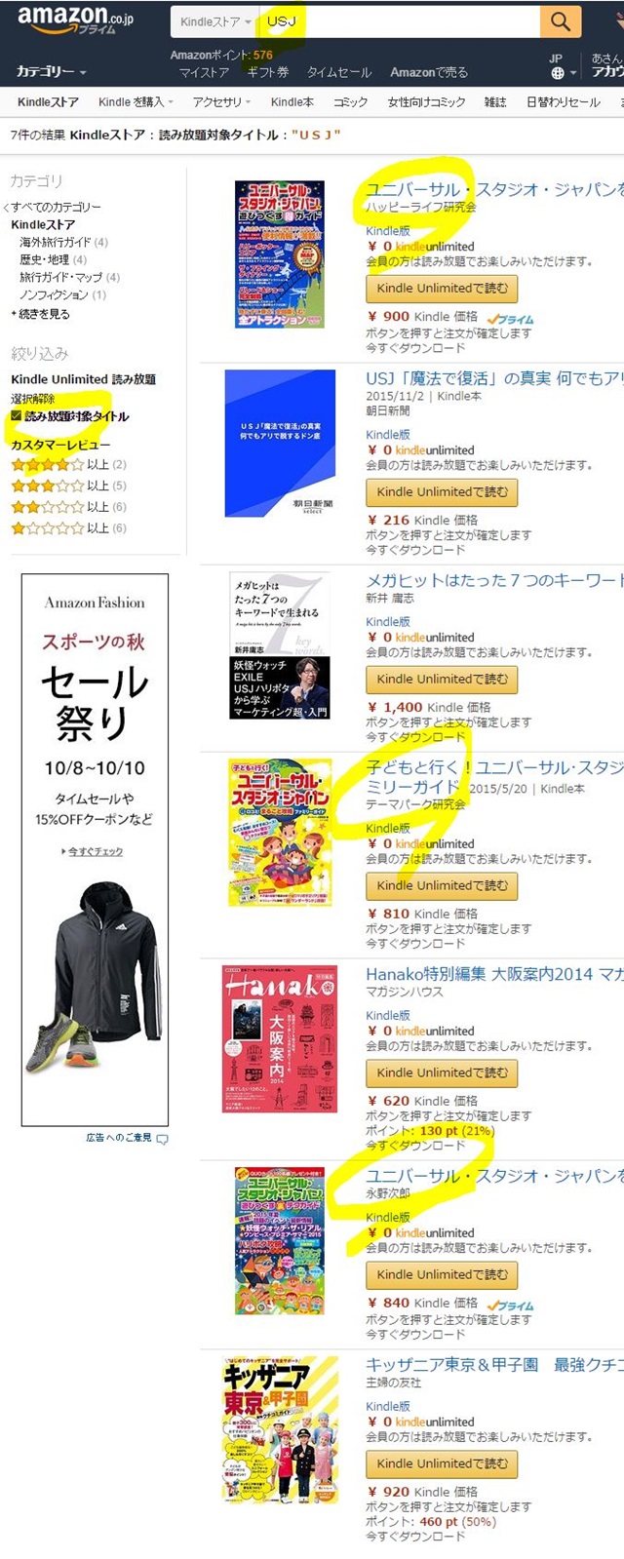Uncheck the 読み放題対象タイトル checkbox
The image size is (624, 1559).
click(x=16, y=416)
